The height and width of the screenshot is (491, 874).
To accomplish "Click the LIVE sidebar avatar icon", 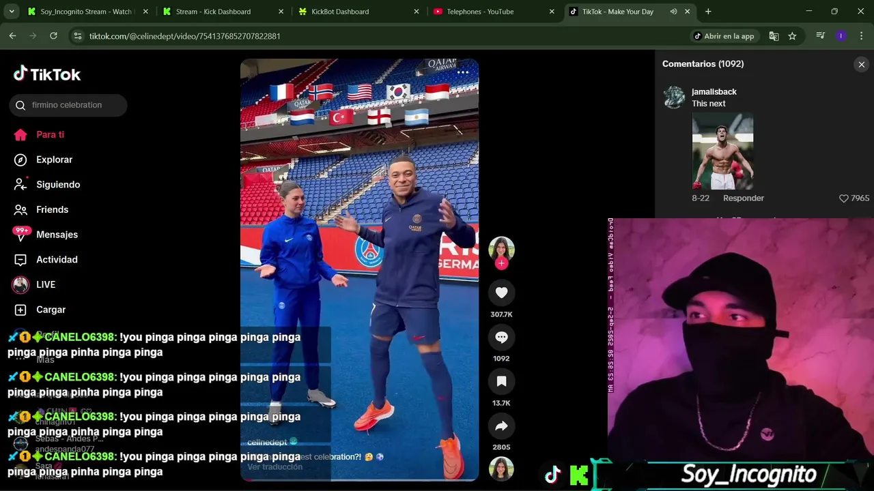I will [x=20, y=284].
